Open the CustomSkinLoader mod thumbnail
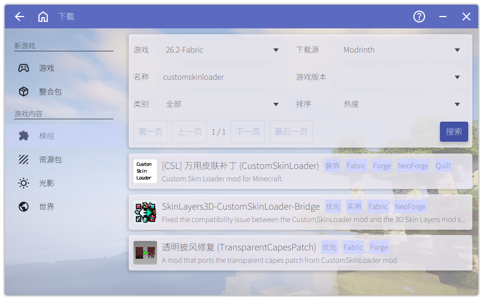Viewport: 483px width, 300px height. click(145, 171)
